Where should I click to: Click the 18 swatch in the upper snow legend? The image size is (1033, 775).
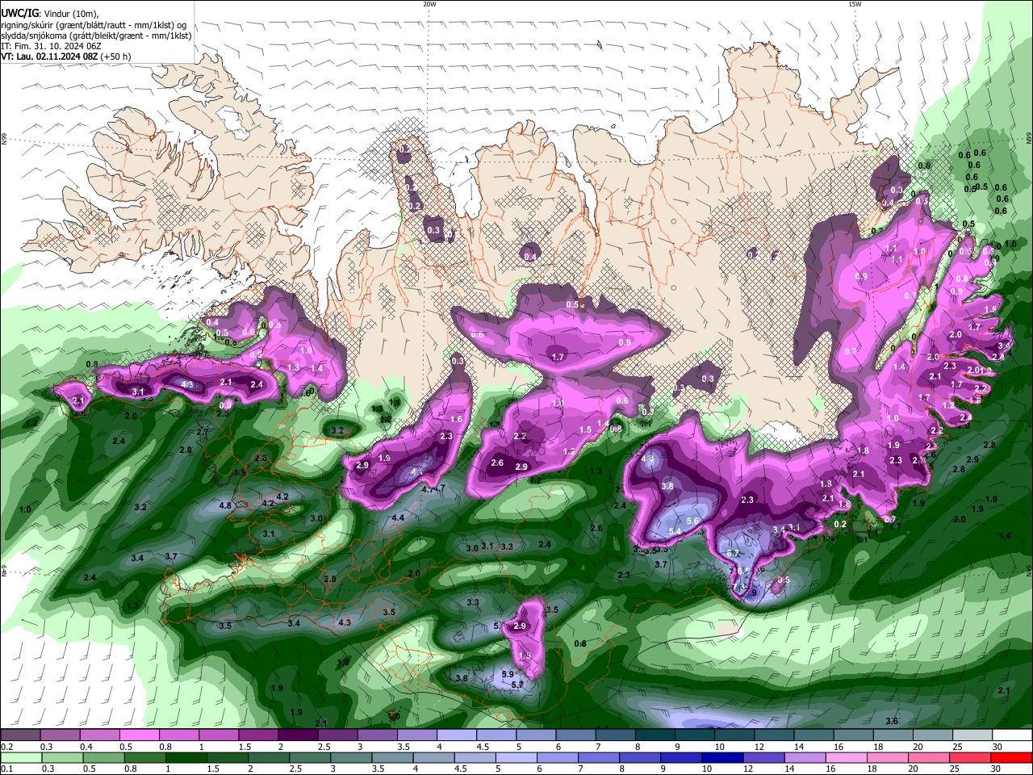pos(893,735)
